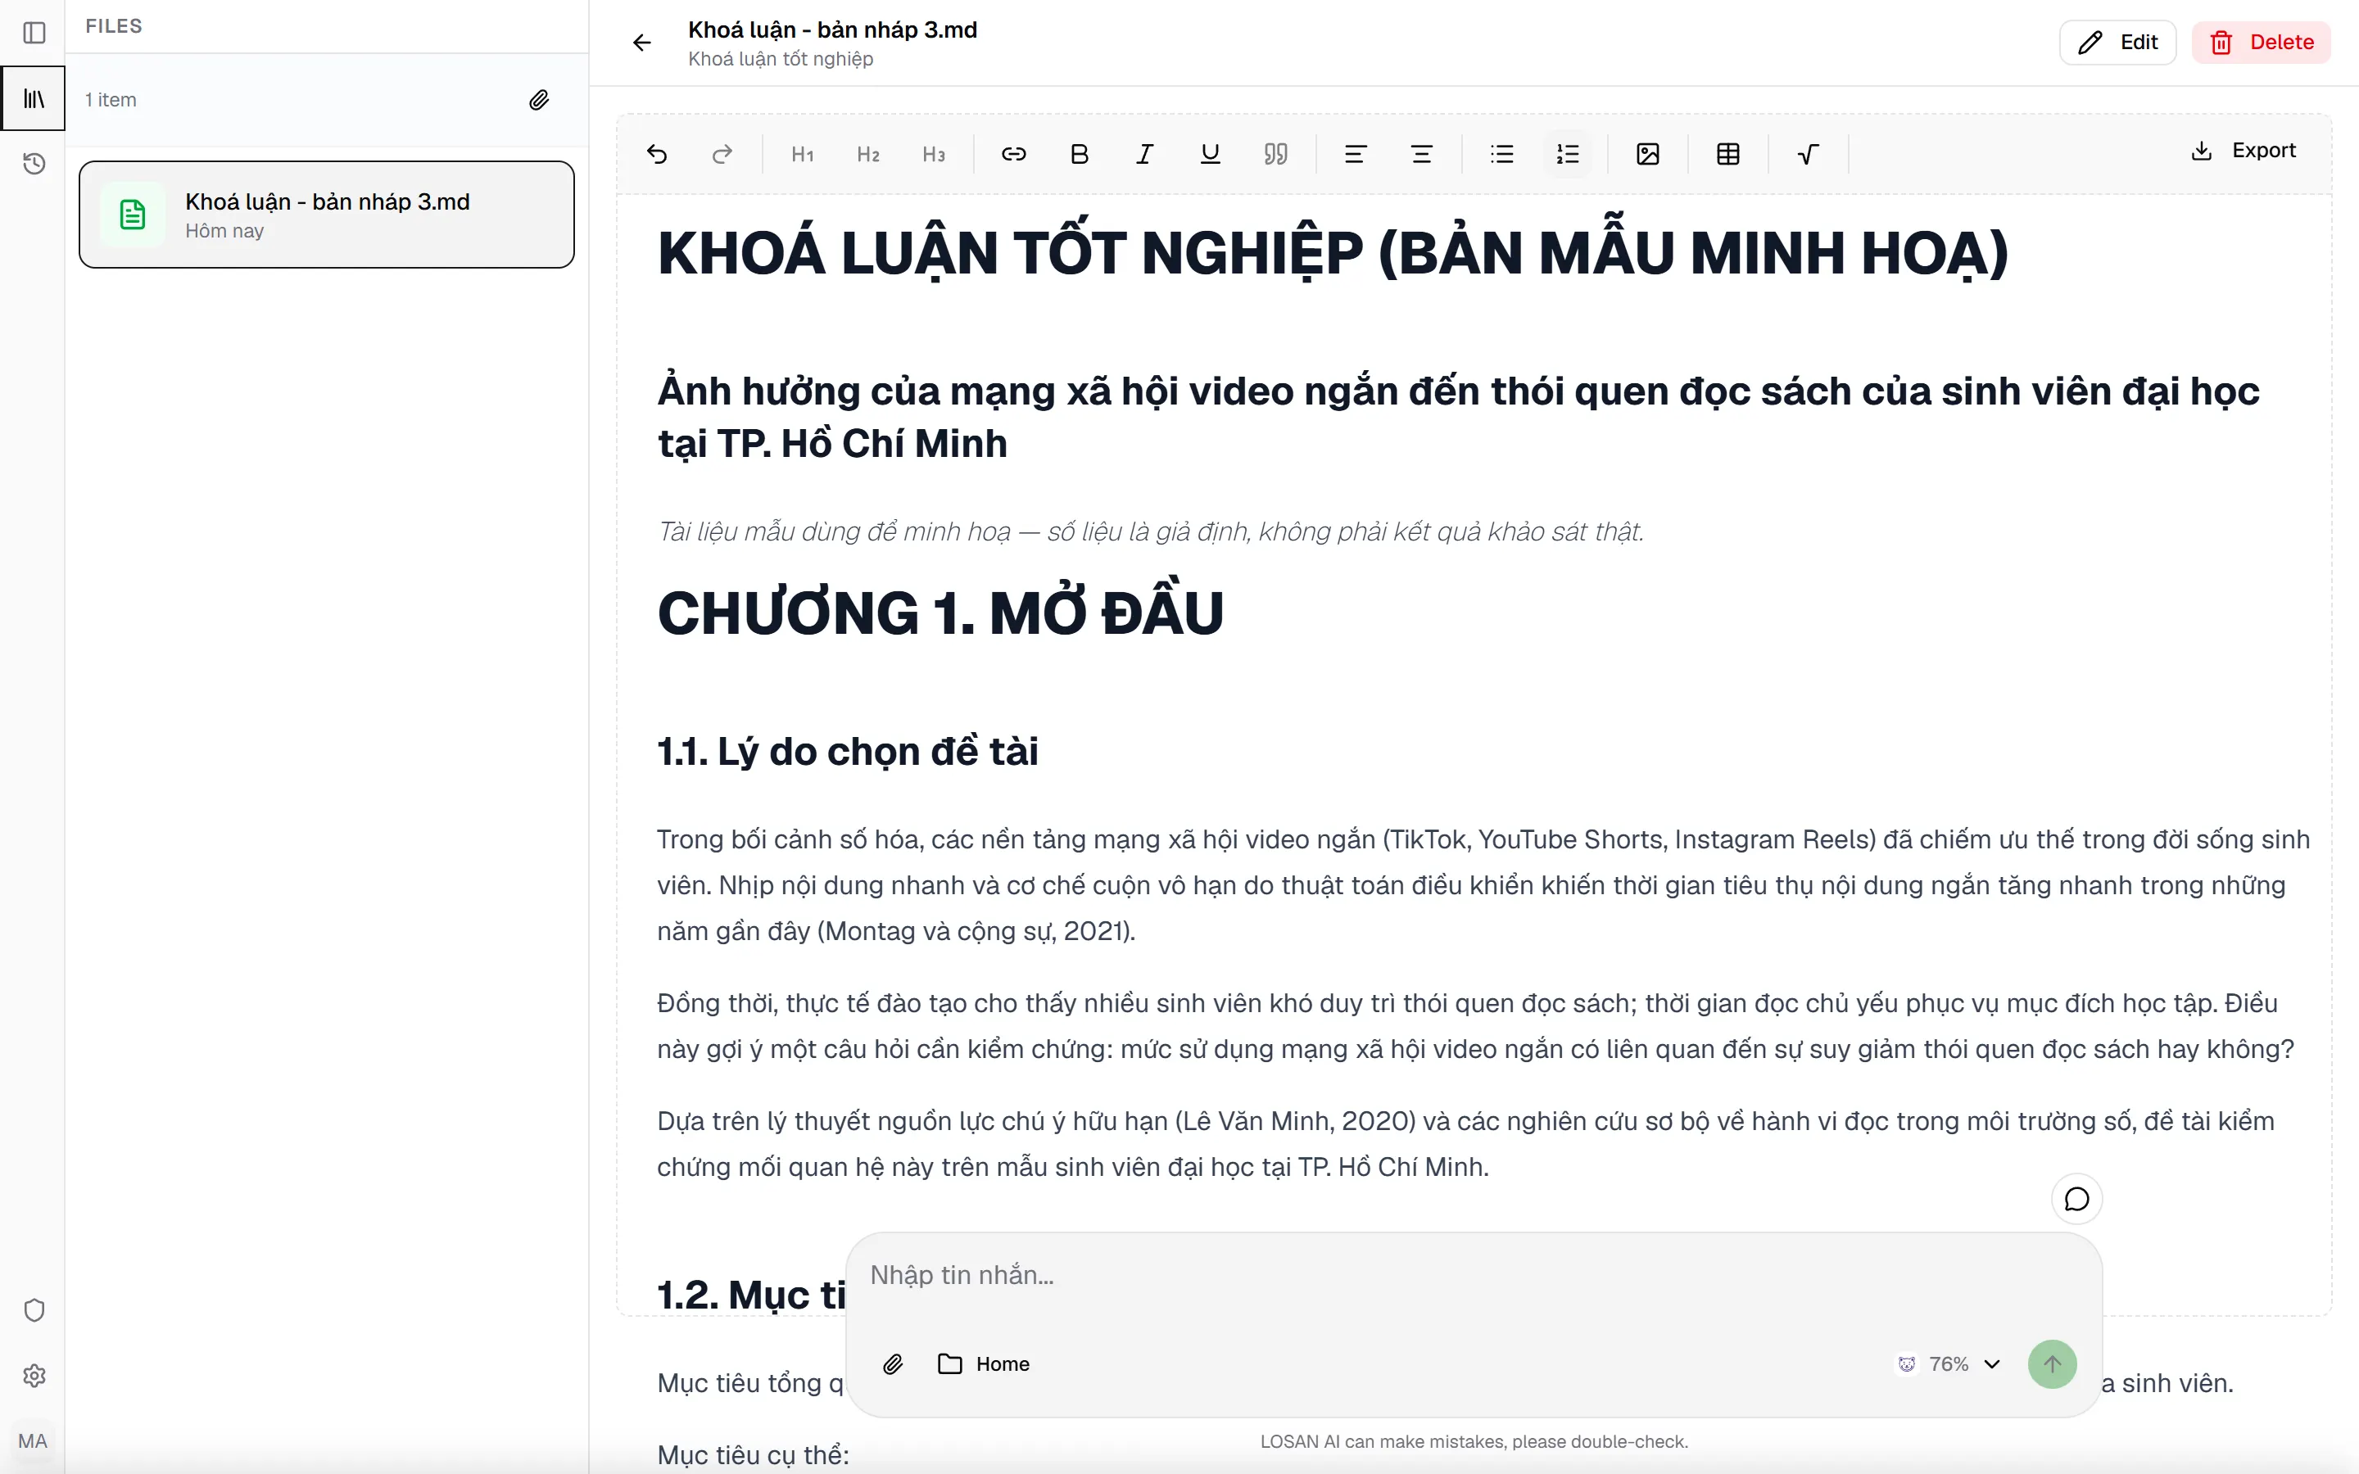
Task: Insert an image
Action: tap(1647, 154)
